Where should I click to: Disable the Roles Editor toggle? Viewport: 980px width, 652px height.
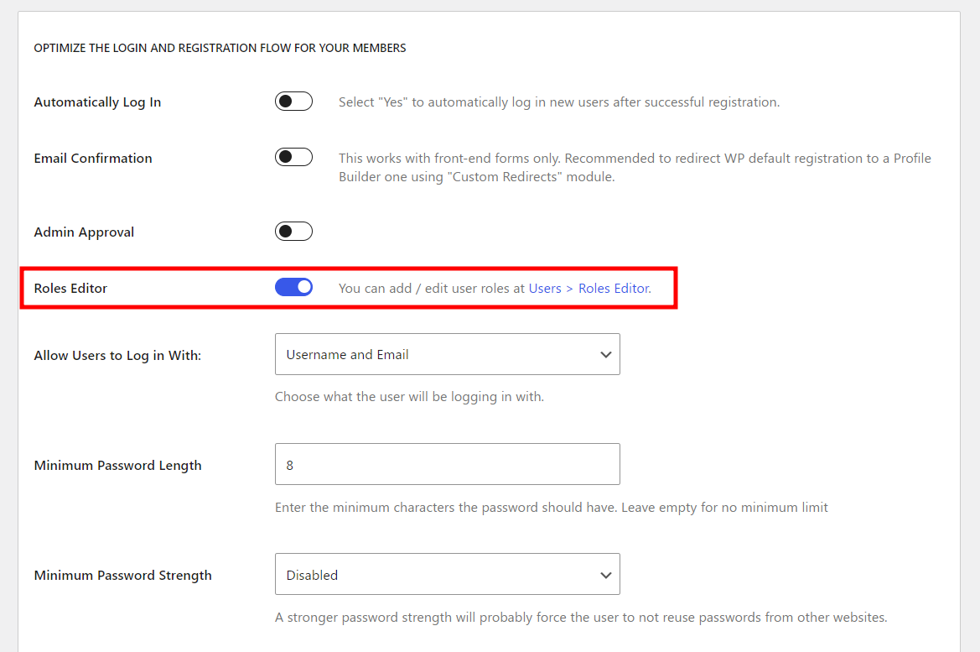[293, 288]
